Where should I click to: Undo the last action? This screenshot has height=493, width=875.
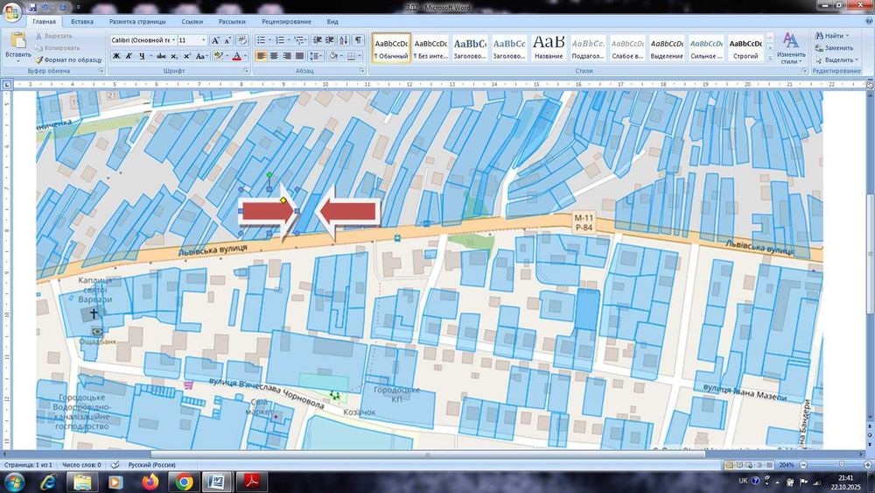point(45,7)
